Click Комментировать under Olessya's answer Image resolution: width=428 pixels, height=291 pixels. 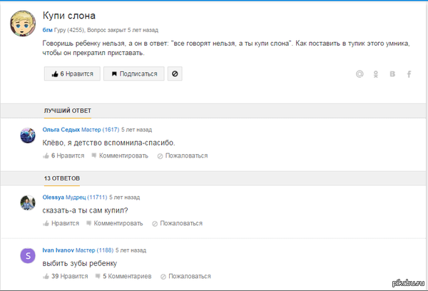115,223
